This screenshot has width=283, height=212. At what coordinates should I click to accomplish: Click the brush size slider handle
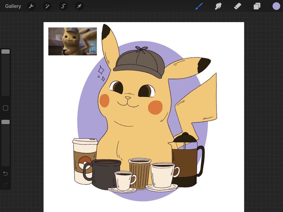pos(5,52)
